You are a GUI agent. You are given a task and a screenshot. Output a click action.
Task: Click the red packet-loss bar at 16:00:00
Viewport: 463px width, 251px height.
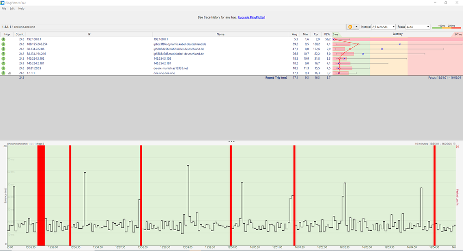click(231, 195)
